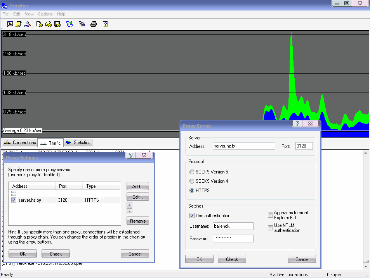Click Cancel in Proxy Settings dialog
Screen dimensions: 370x278
(x=135, y=254)
